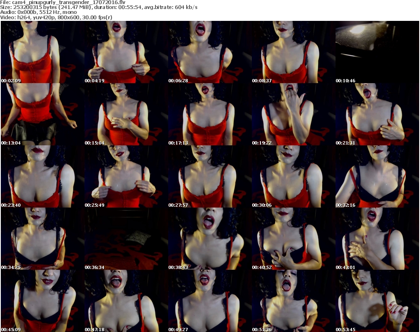Choose the thumbnail stamped 00:08:37
Screen dimensions: 420x332
[293, 52]
